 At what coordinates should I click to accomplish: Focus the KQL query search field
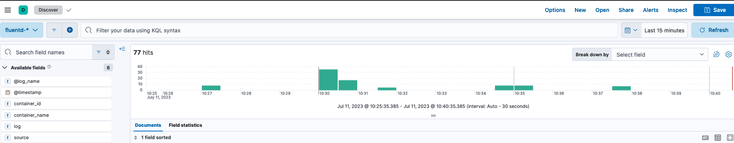(349, 30)
